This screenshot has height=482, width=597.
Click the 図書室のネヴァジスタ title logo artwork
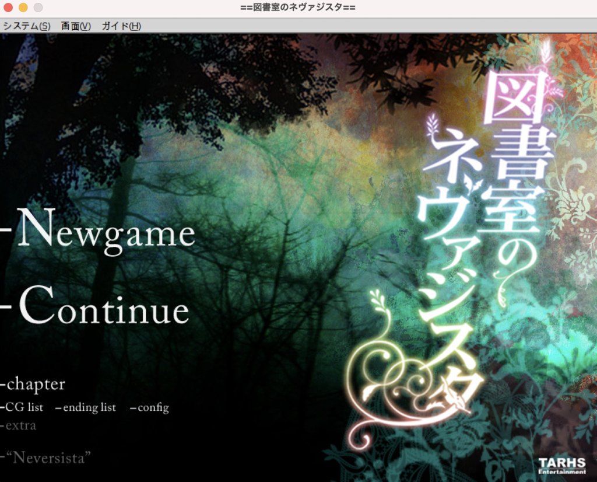click(453, 244)
